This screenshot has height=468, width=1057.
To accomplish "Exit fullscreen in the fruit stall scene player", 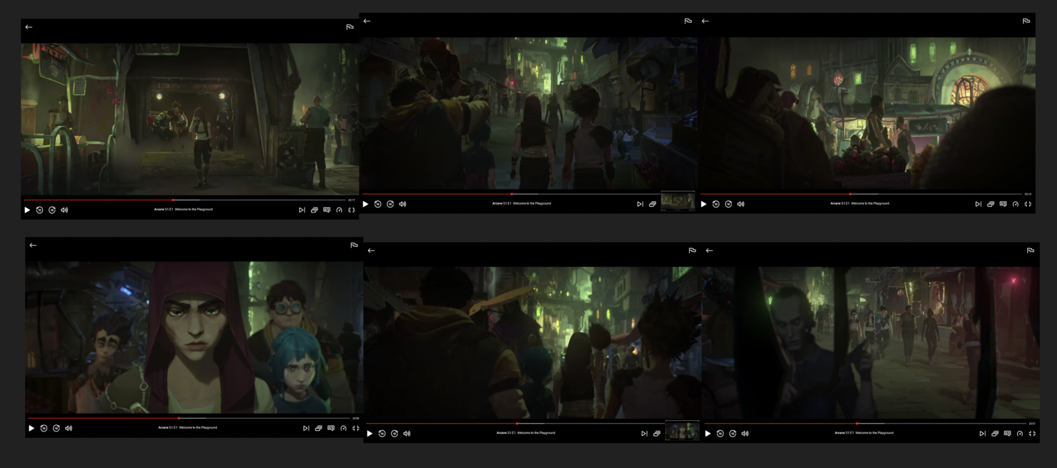I will [x=1028, y=204].
